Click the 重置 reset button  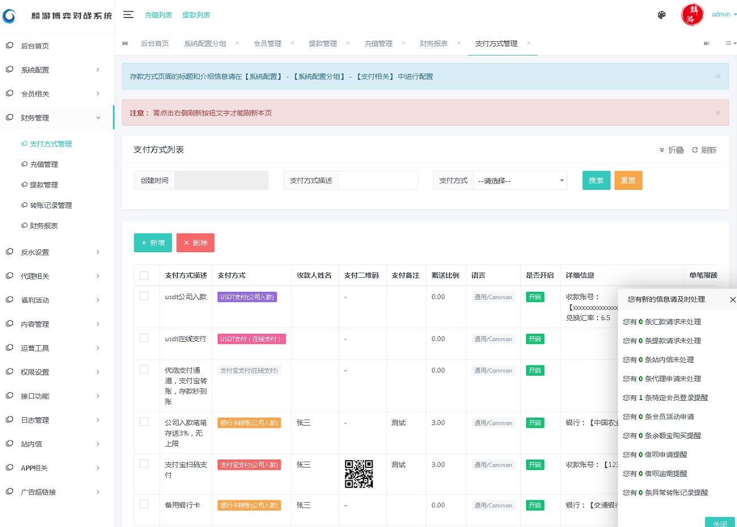coord(628,180)
